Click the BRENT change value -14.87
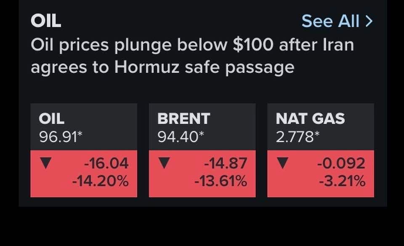 (x=225, y=163)
